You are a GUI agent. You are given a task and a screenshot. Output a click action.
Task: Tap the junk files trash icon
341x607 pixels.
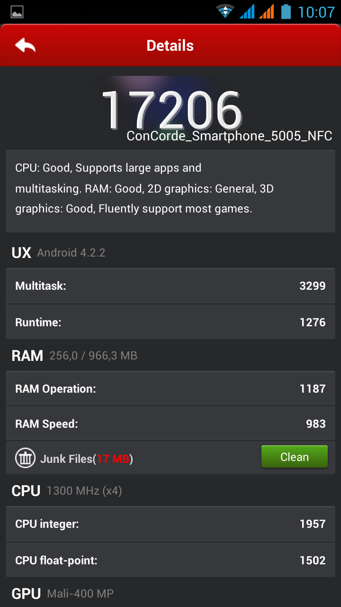tap(25, 458)
